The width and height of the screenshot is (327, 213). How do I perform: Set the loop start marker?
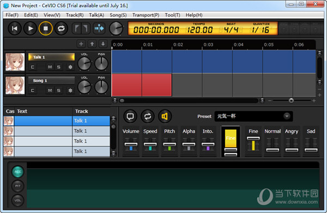coord(77,28)
